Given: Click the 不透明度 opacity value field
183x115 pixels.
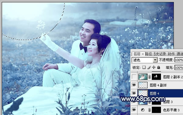Looking at the screenshot, I should click(179, 60).
